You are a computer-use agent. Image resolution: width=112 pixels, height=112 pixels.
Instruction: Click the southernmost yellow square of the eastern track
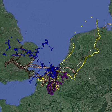(75, 79)
